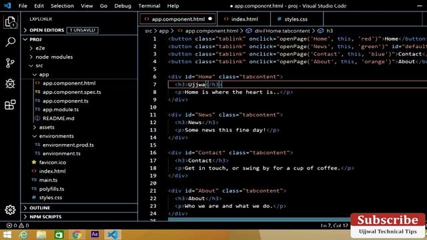The image size is (427, 240).
Task: Open Internet Explorer from taskbar
Action: pos(24,234)
